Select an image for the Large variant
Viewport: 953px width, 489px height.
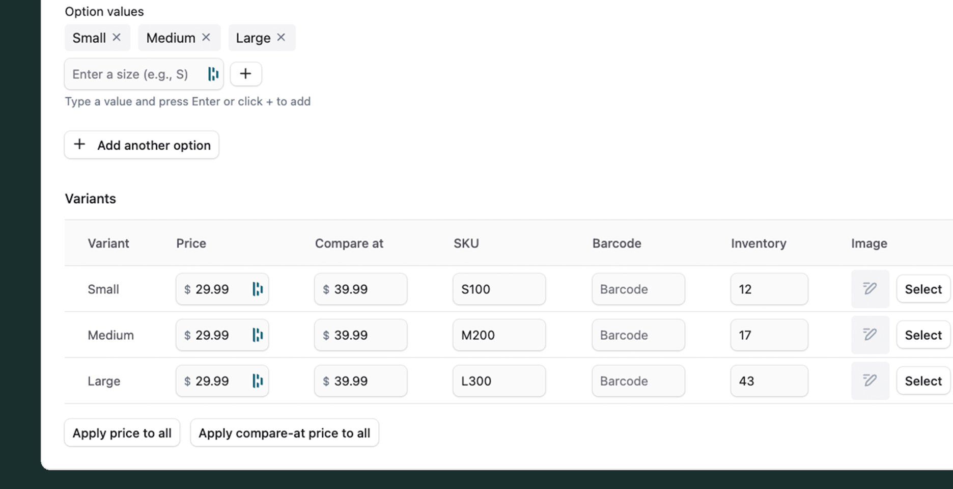click(923, 381)
